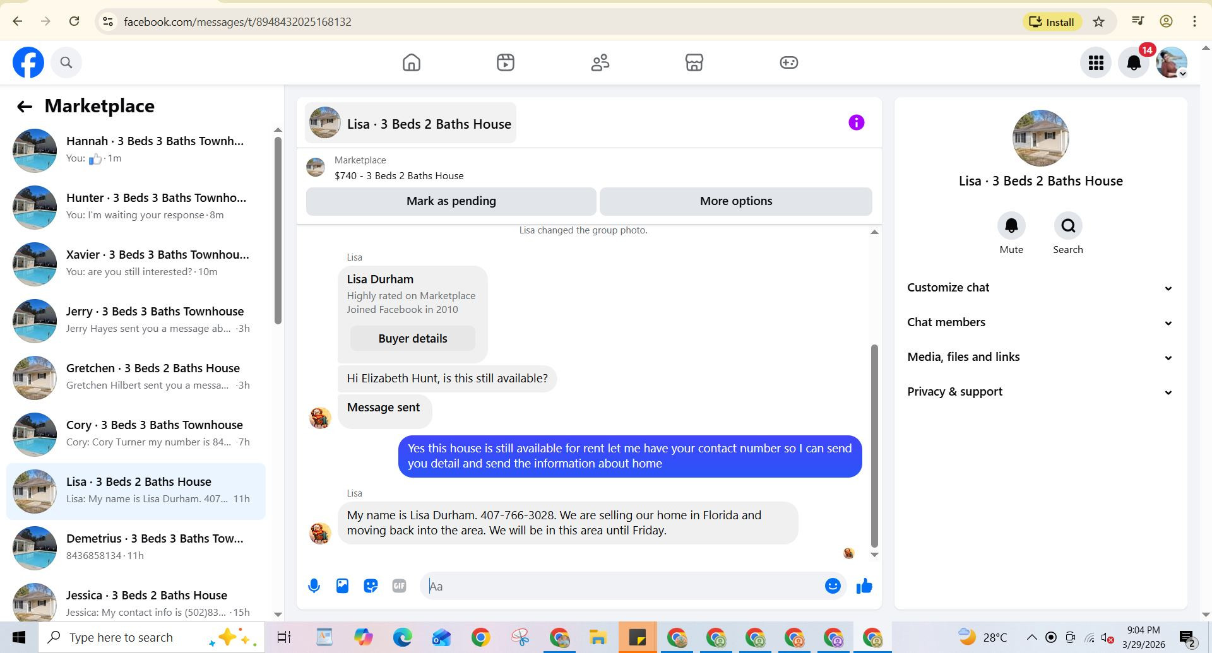Viewport: 1212px width, 653px height.
Task: Open the Video/Reels tab icon
Action: click(506, 62)
